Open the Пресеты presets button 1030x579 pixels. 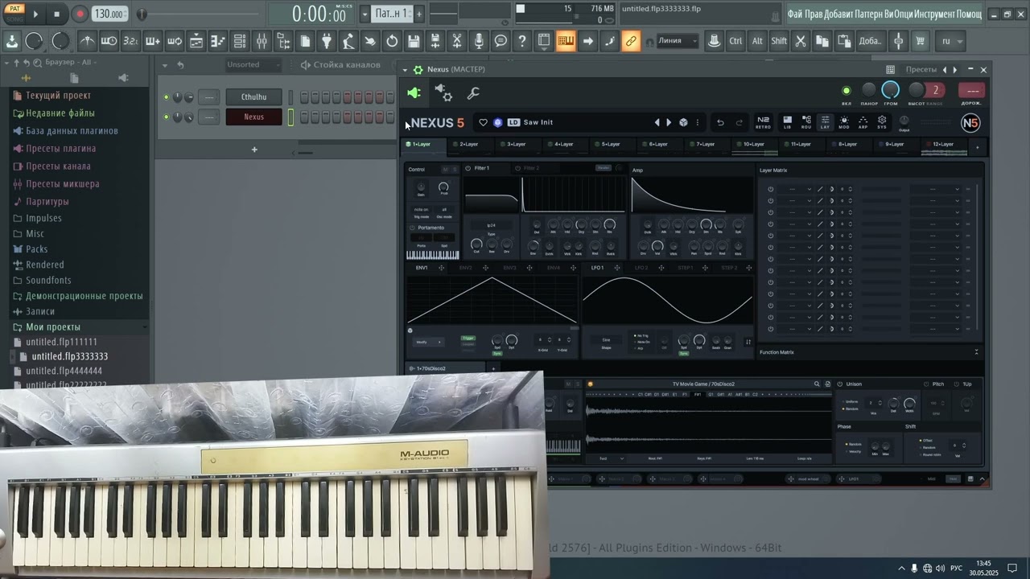tap(921, 70)
